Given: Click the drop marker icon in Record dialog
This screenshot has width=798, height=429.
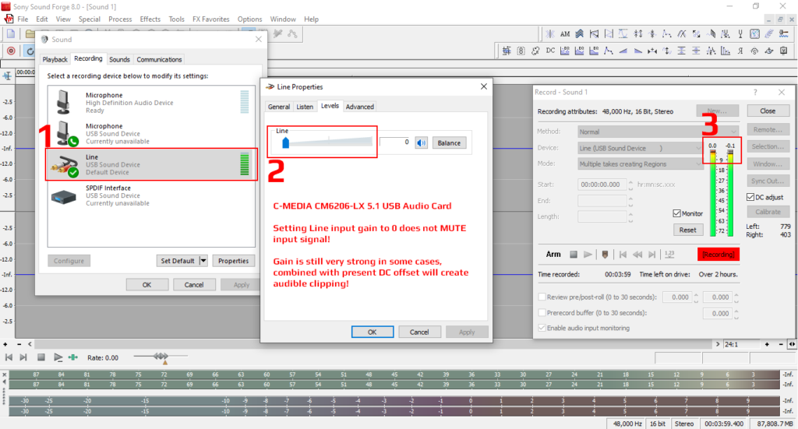Looking at the screenshot, I should click(x=603, y=255).
